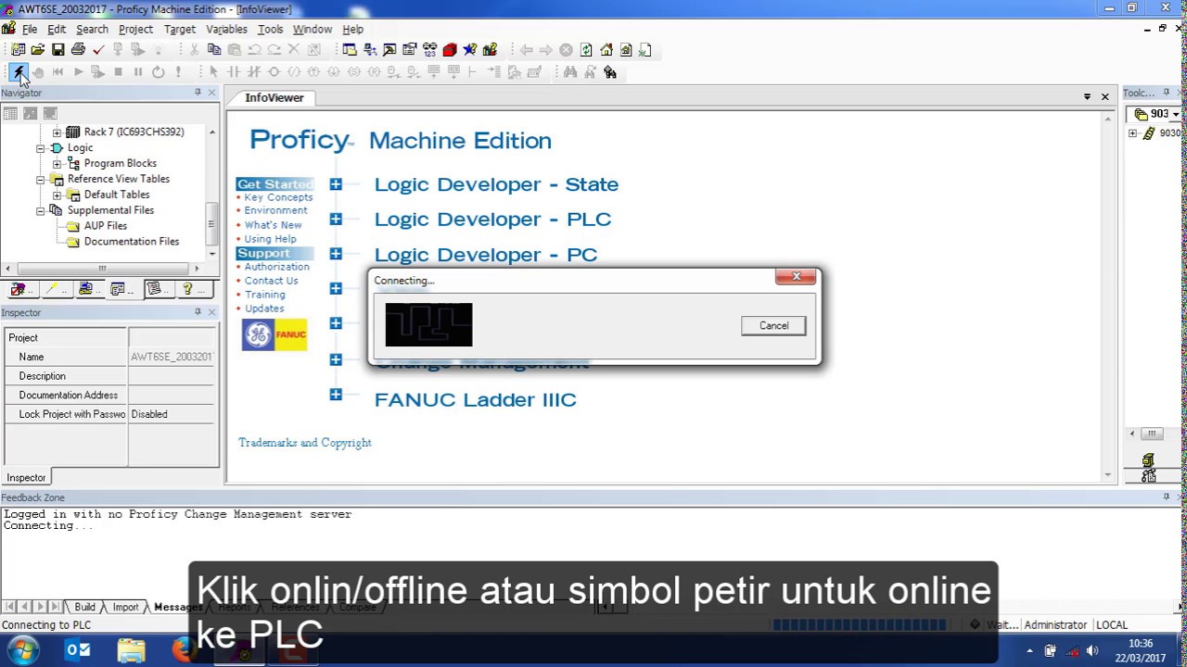
Task: Click the first Navigator grid view icon
Action: [x=10, y=113]
